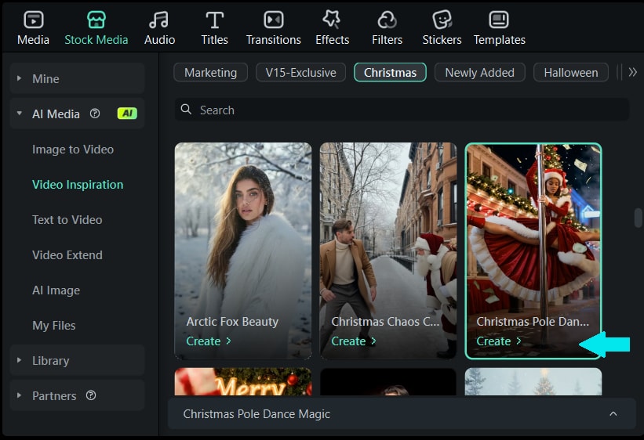Screen dimensions: 644x440
Task: Collapse the AI Media section
Action: 19,114
